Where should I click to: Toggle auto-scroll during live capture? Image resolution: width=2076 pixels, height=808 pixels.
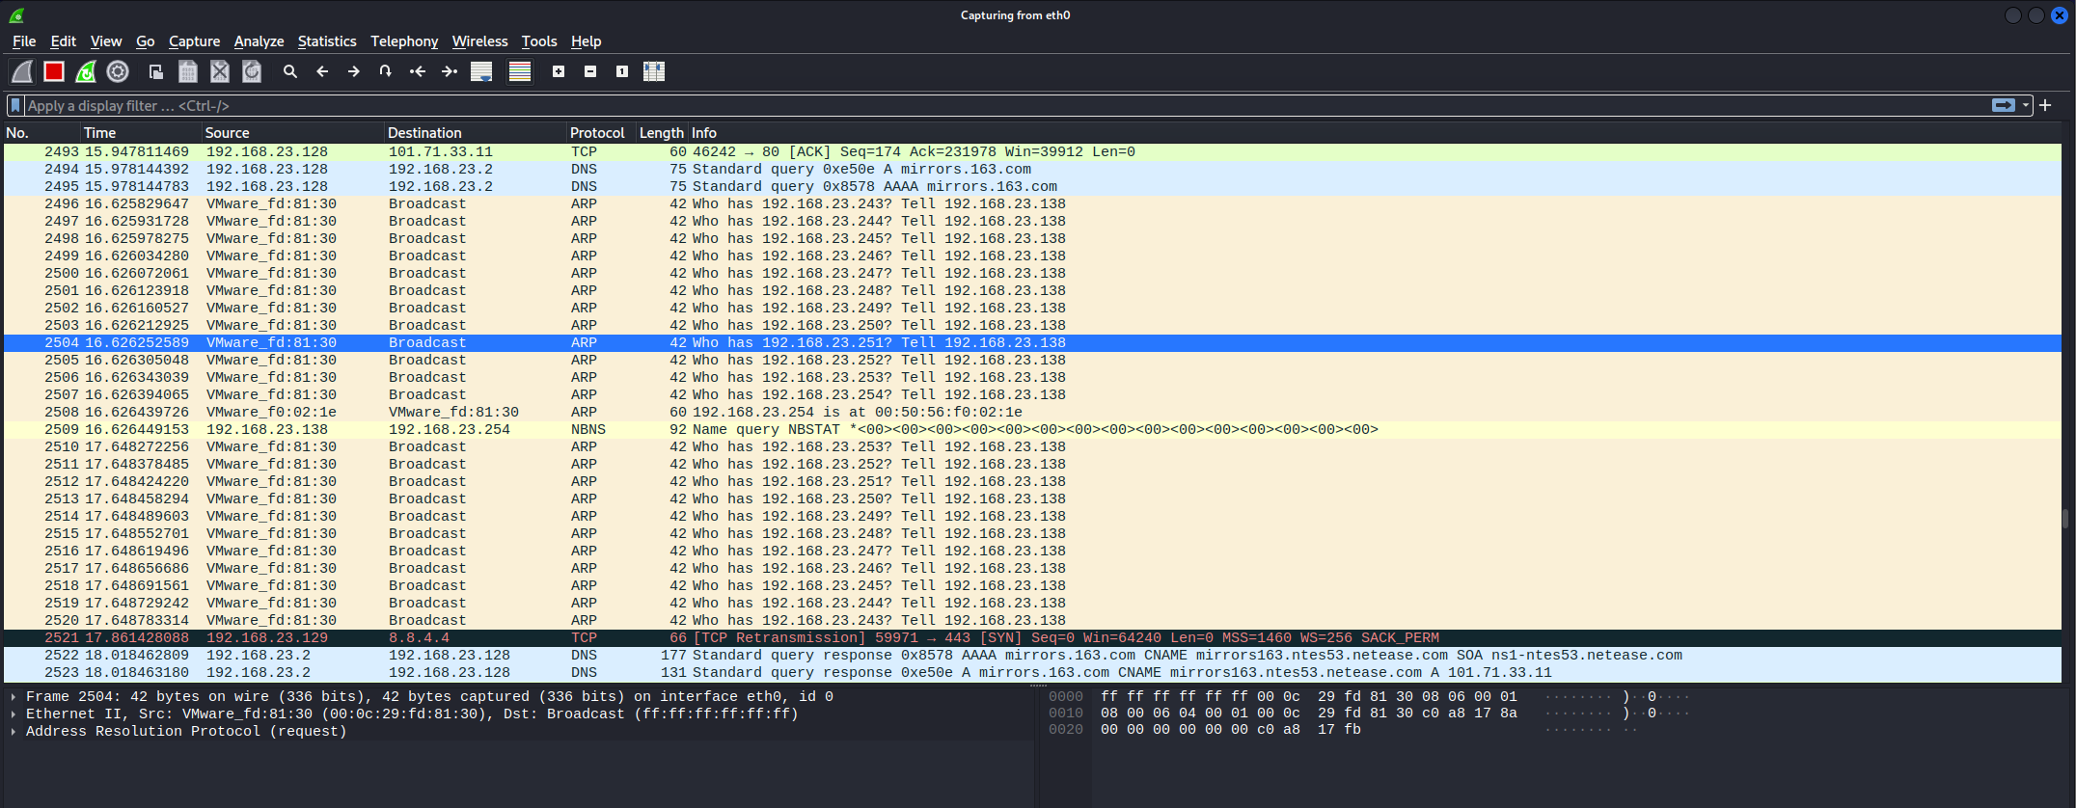[481, 71]
